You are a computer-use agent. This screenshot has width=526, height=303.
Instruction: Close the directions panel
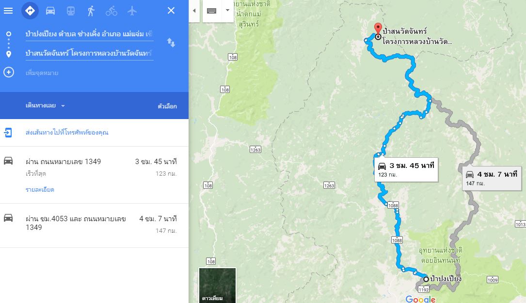pyautogui.click(x=171, y=11)
